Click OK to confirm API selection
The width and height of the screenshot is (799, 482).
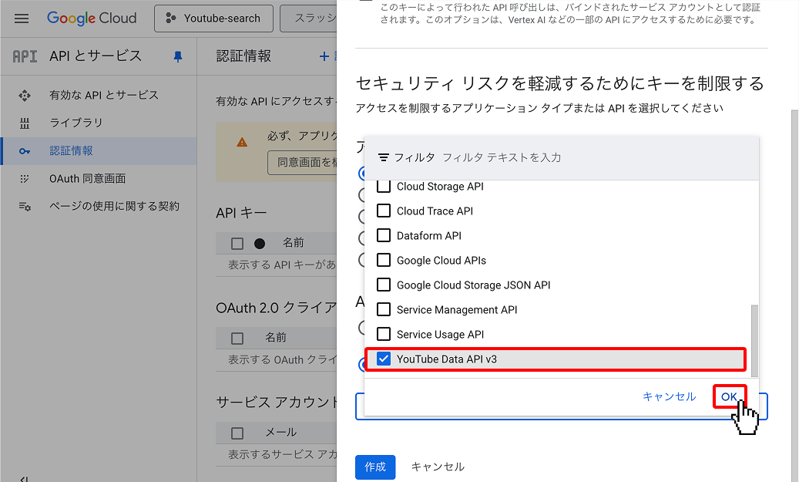(x=729, y=397)
